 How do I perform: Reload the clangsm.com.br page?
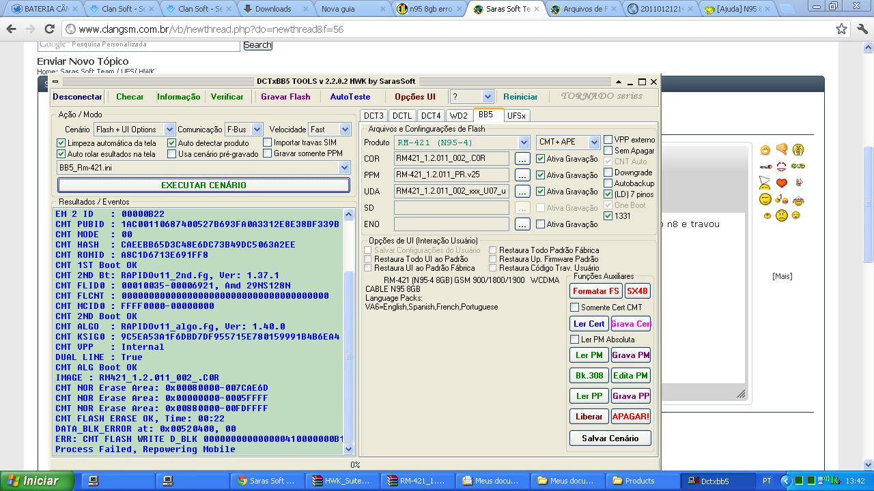point(49,29)
